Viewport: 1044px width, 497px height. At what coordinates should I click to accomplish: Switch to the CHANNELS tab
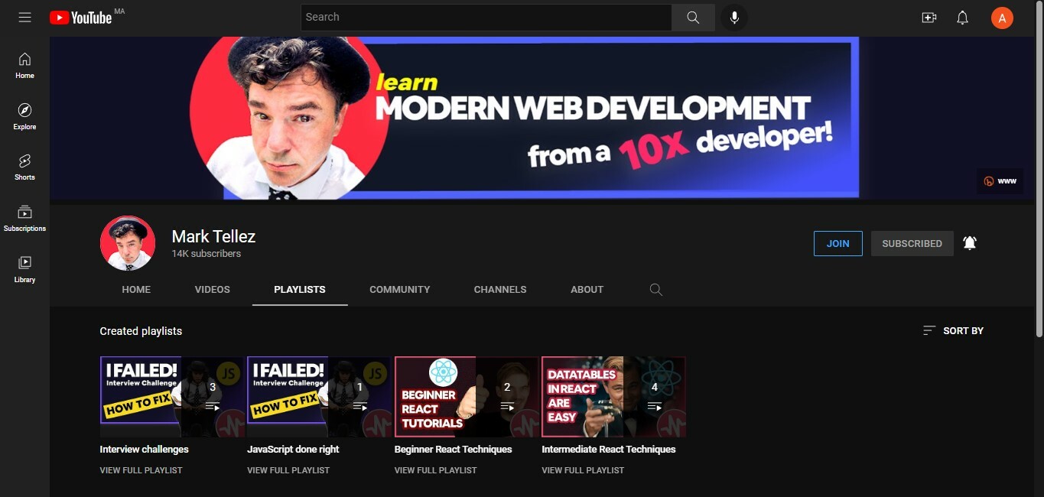coord(500,289)
